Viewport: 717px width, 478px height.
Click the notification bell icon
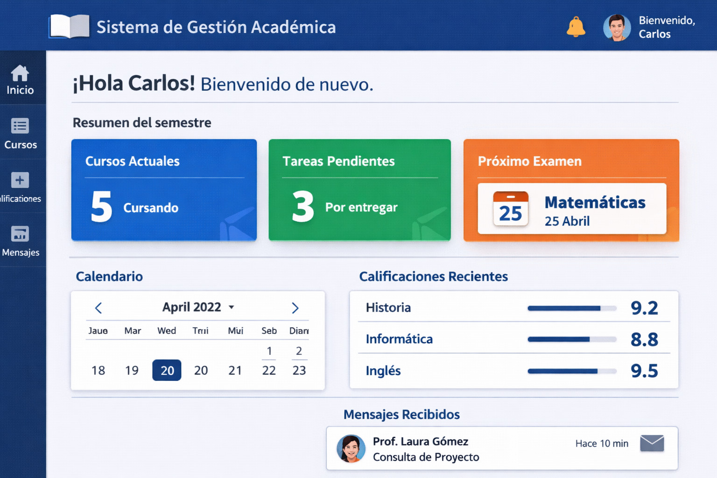pyautogui.click(x=576, y=27)
